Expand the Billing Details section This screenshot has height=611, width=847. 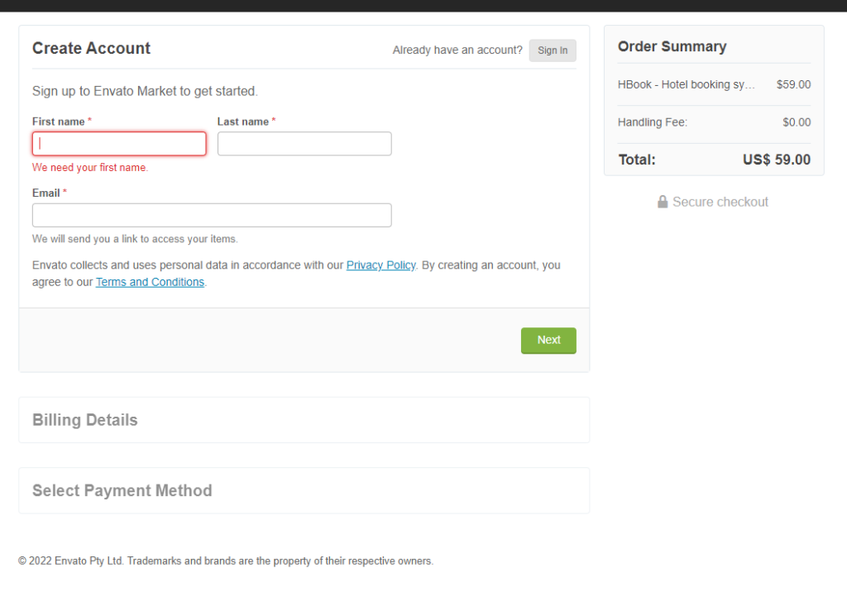[x=304, y=420]
